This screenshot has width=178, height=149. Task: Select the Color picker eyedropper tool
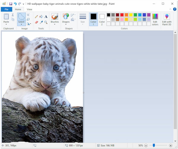[41, 22]
